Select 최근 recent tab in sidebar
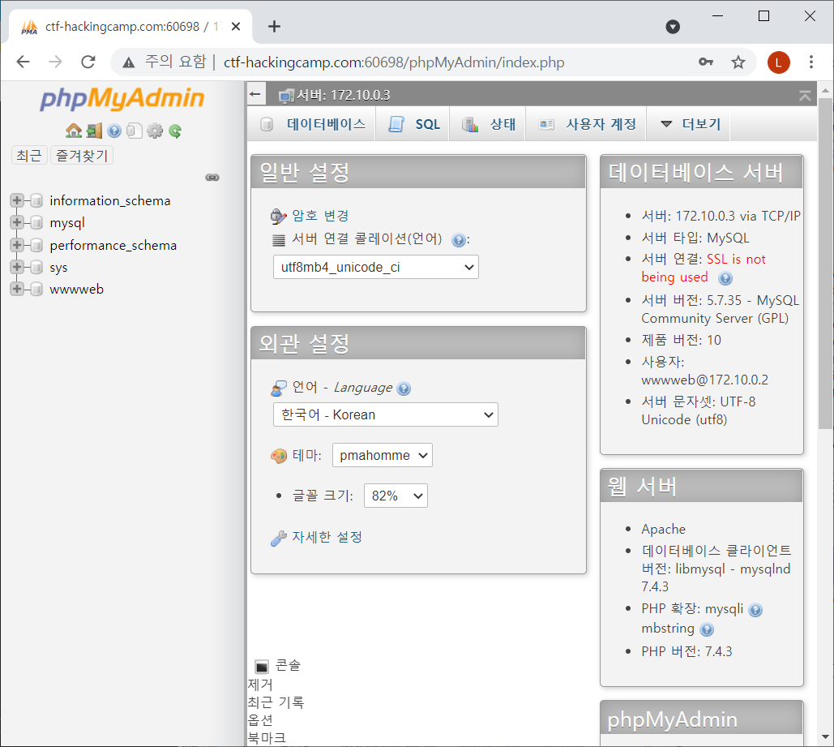834x747 pixels. click(29, 156)
